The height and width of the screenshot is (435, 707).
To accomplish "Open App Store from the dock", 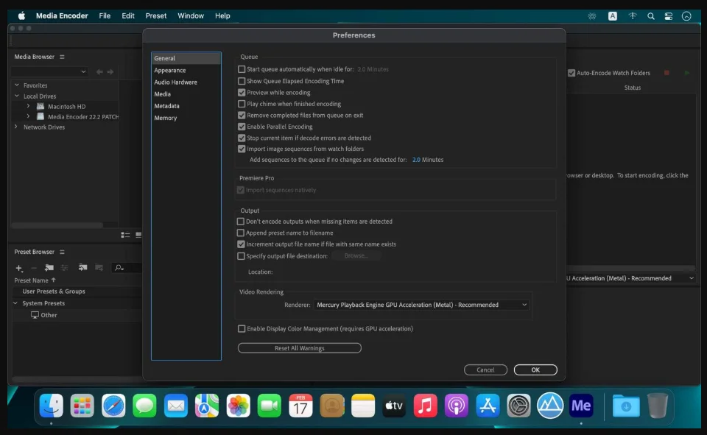I will coord(488,406).
